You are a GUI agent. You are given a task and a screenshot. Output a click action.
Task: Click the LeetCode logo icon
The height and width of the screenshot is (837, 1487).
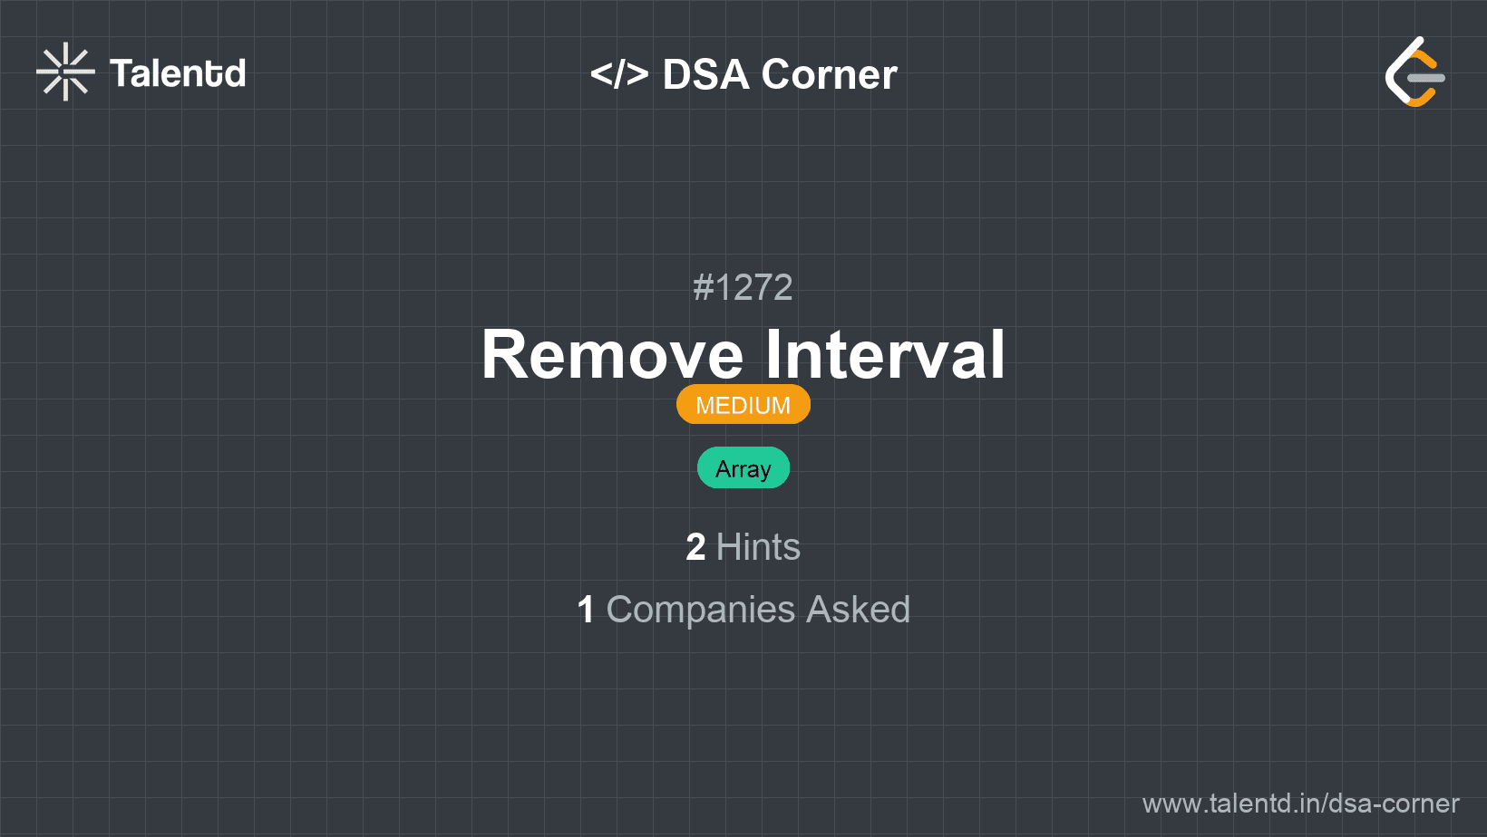pyautogui.click(x=1414, y=72)
